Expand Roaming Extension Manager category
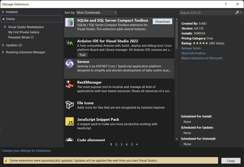The width and height of the screenshot is (244, 167). pyautogui.click(x=3, y=52)
